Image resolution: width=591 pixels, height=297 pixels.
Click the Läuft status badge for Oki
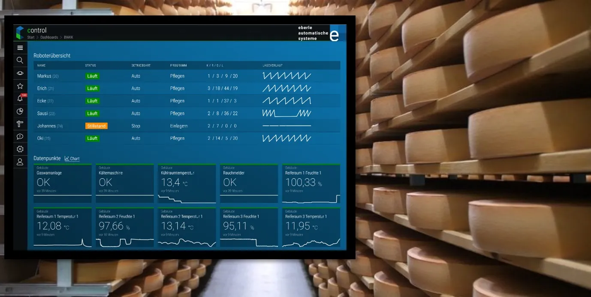point(92,138)
